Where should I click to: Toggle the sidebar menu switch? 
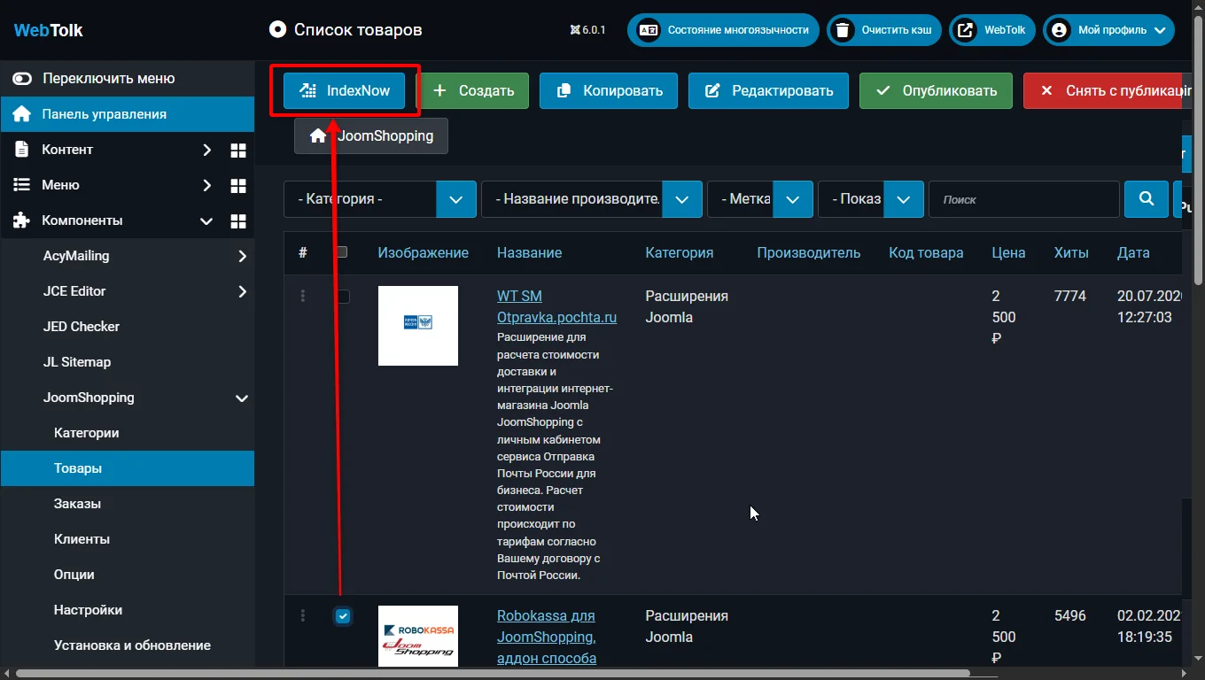point(22,79)
